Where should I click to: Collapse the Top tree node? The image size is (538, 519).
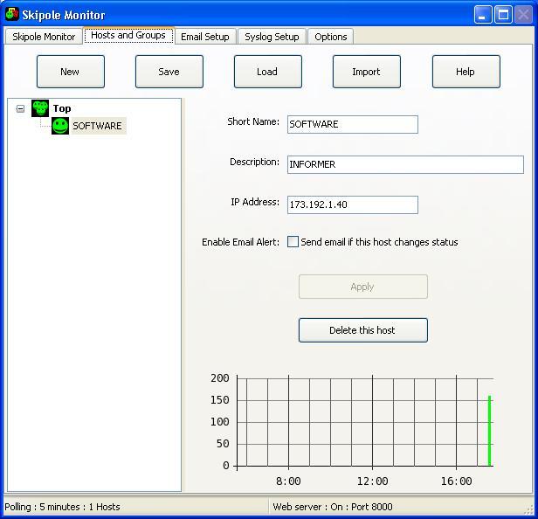coord(20,109)
